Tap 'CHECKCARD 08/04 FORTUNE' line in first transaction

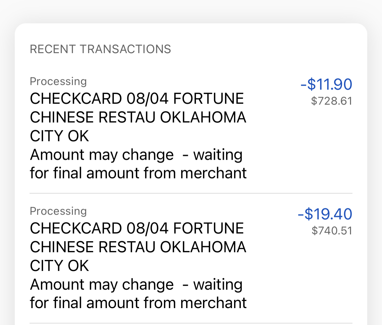137,99
